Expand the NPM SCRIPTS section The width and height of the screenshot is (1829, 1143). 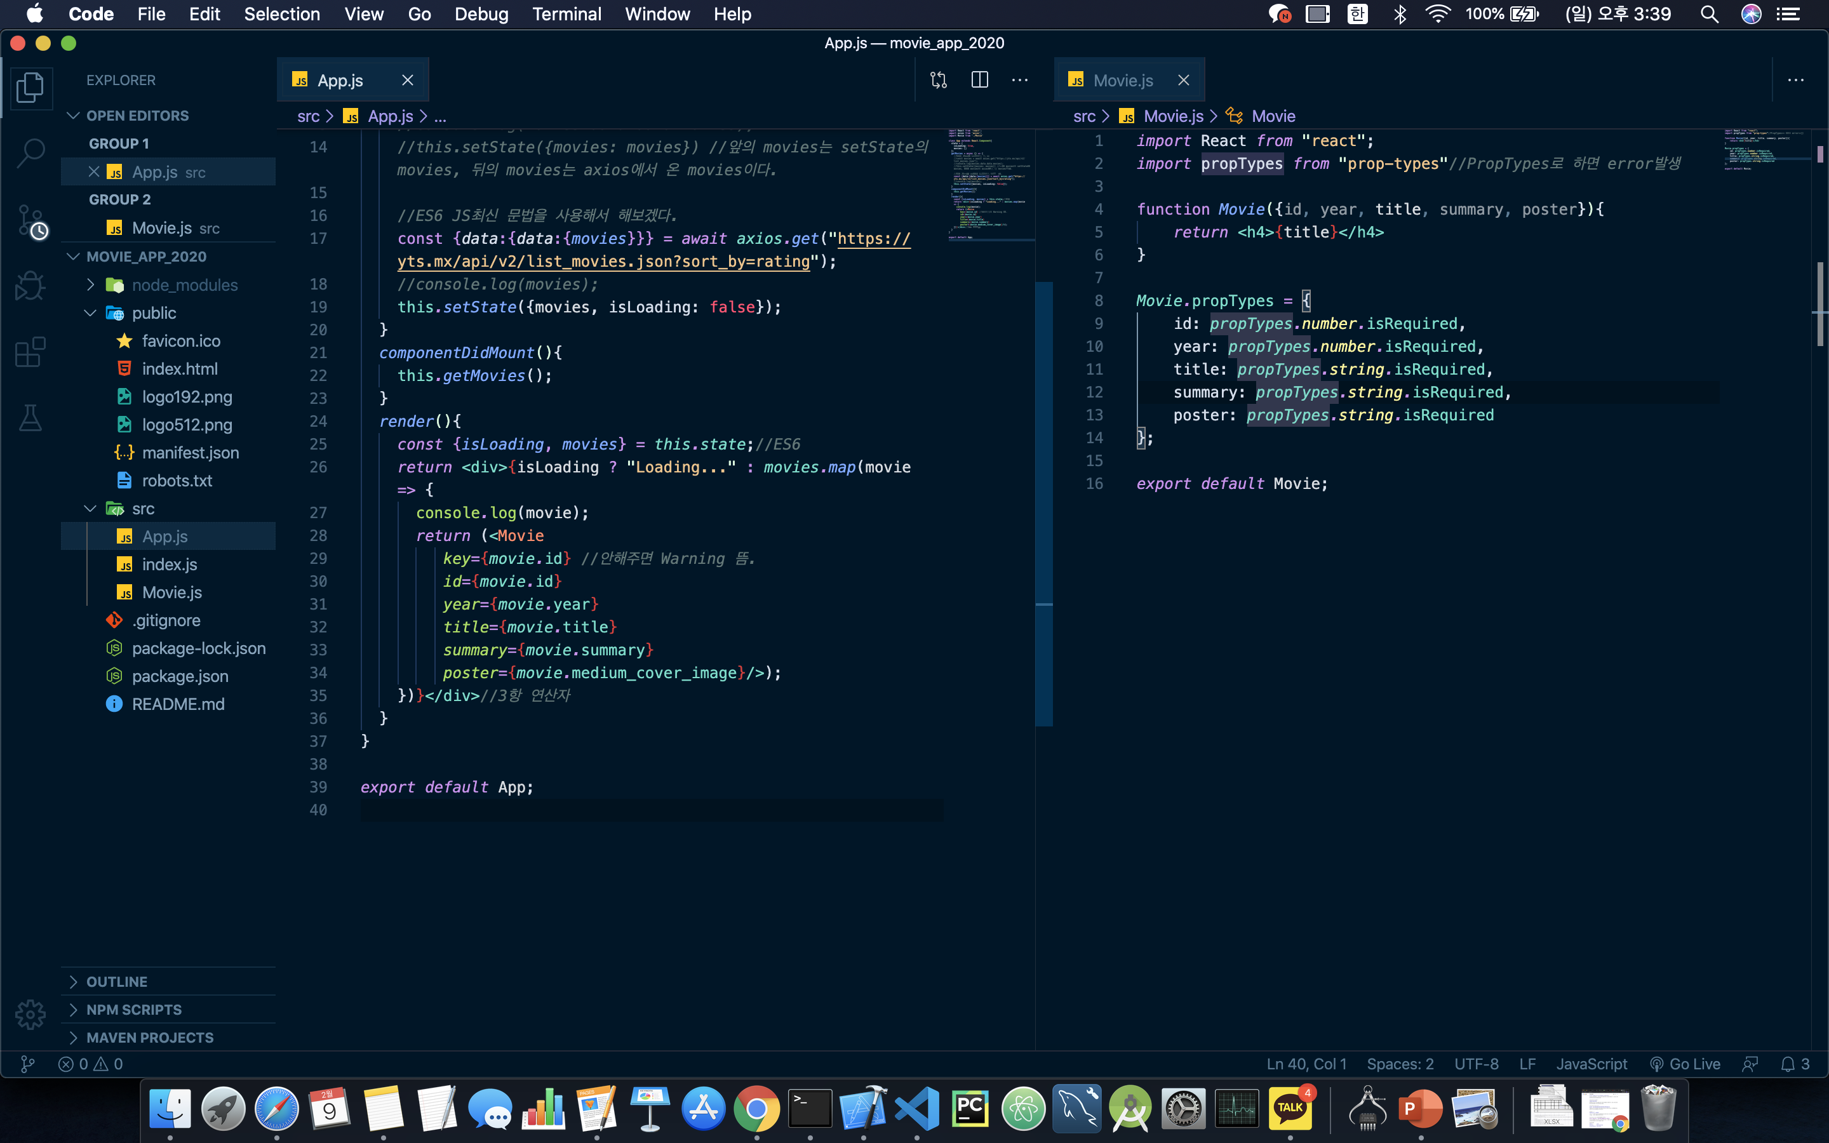(134, 1009)
